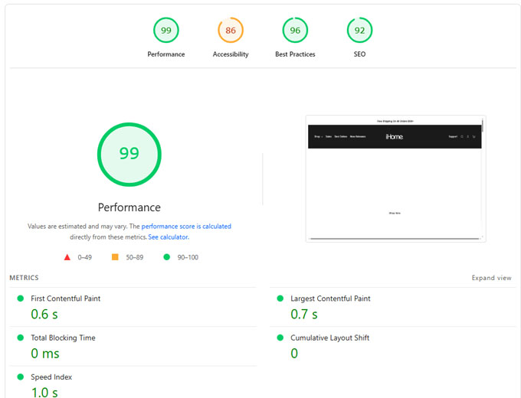Toggle Expand view for metrics

[x=491, y=278]
